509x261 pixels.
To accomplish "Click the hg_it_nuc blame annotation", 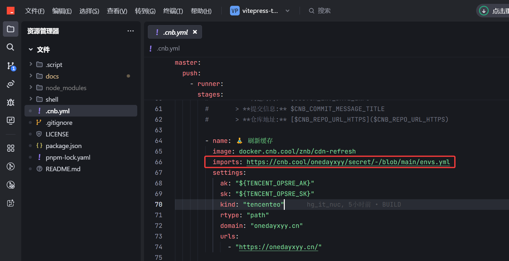I will [354, 204].
